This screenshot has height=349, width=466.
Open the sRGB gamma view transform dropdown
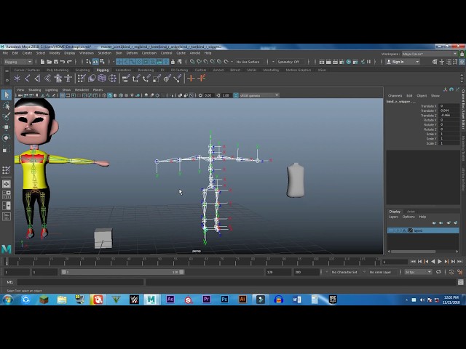[x=259, y=95]
